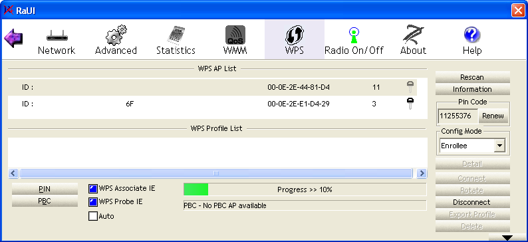Click the purple back arrow icon

(x=13, y=38)
